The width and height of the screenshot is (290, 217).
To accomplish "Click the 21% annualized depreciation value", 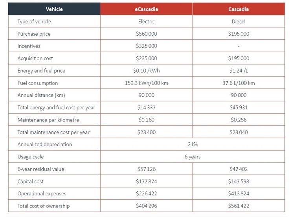I will point(193,144).
